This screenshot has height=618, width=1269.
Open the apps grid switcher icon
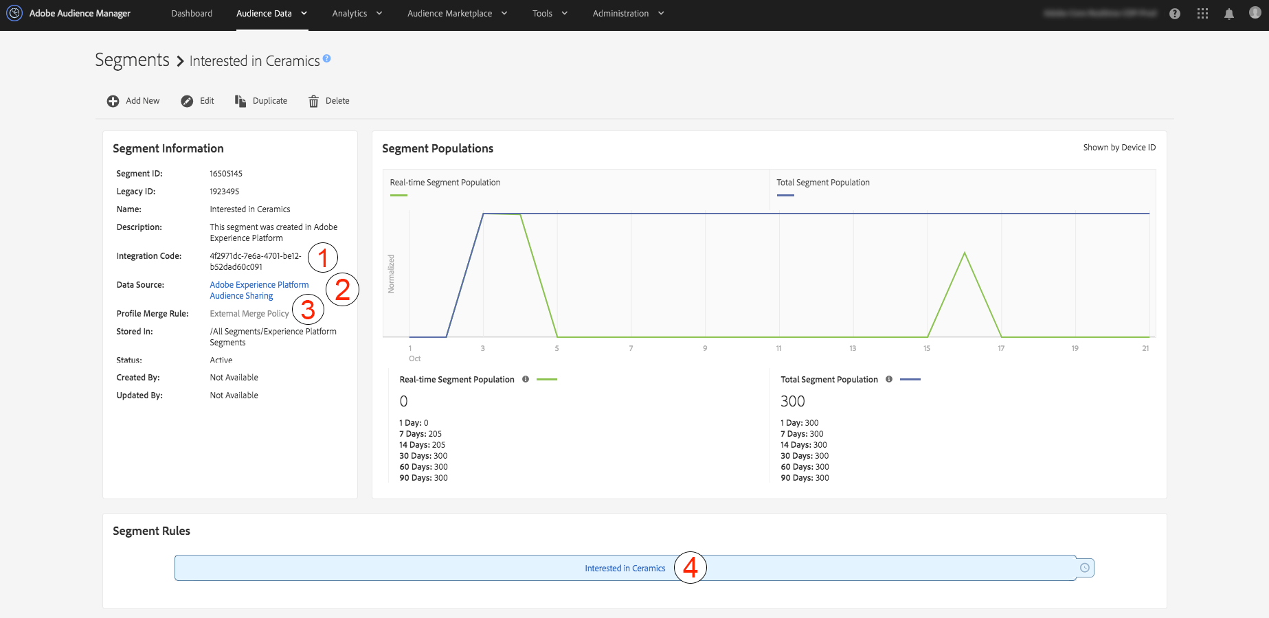pyautogui.click(x=1202, y=14)
